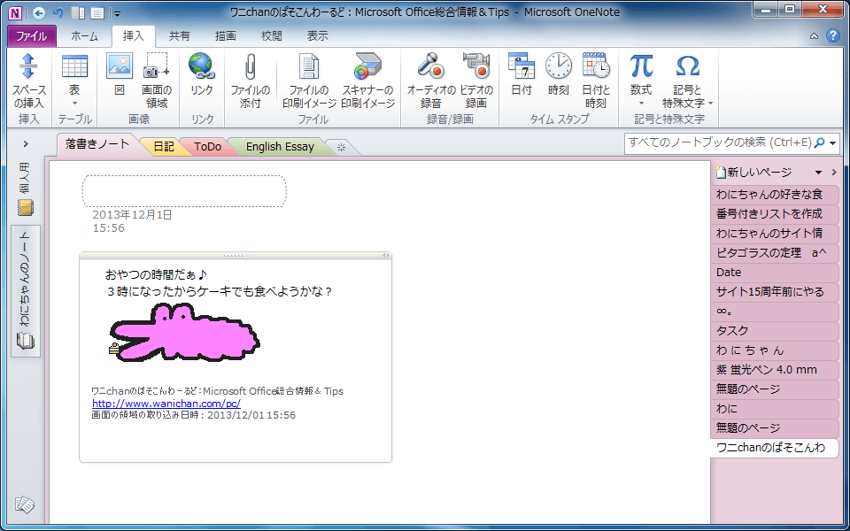Create new section with asterisk tab
This screenshot has height=531, width=850.
(x=341, y=147)
